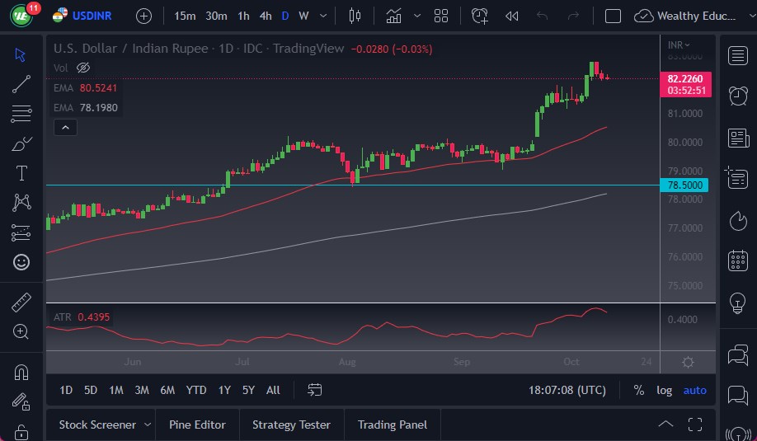Viewport: 757px width, 441px height.
Task: Toggle volume indicator visibility eye
Action: (82, 68)
